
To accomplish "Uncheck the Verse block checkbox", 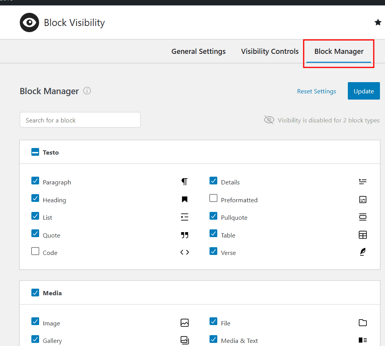I will (213, 251).
